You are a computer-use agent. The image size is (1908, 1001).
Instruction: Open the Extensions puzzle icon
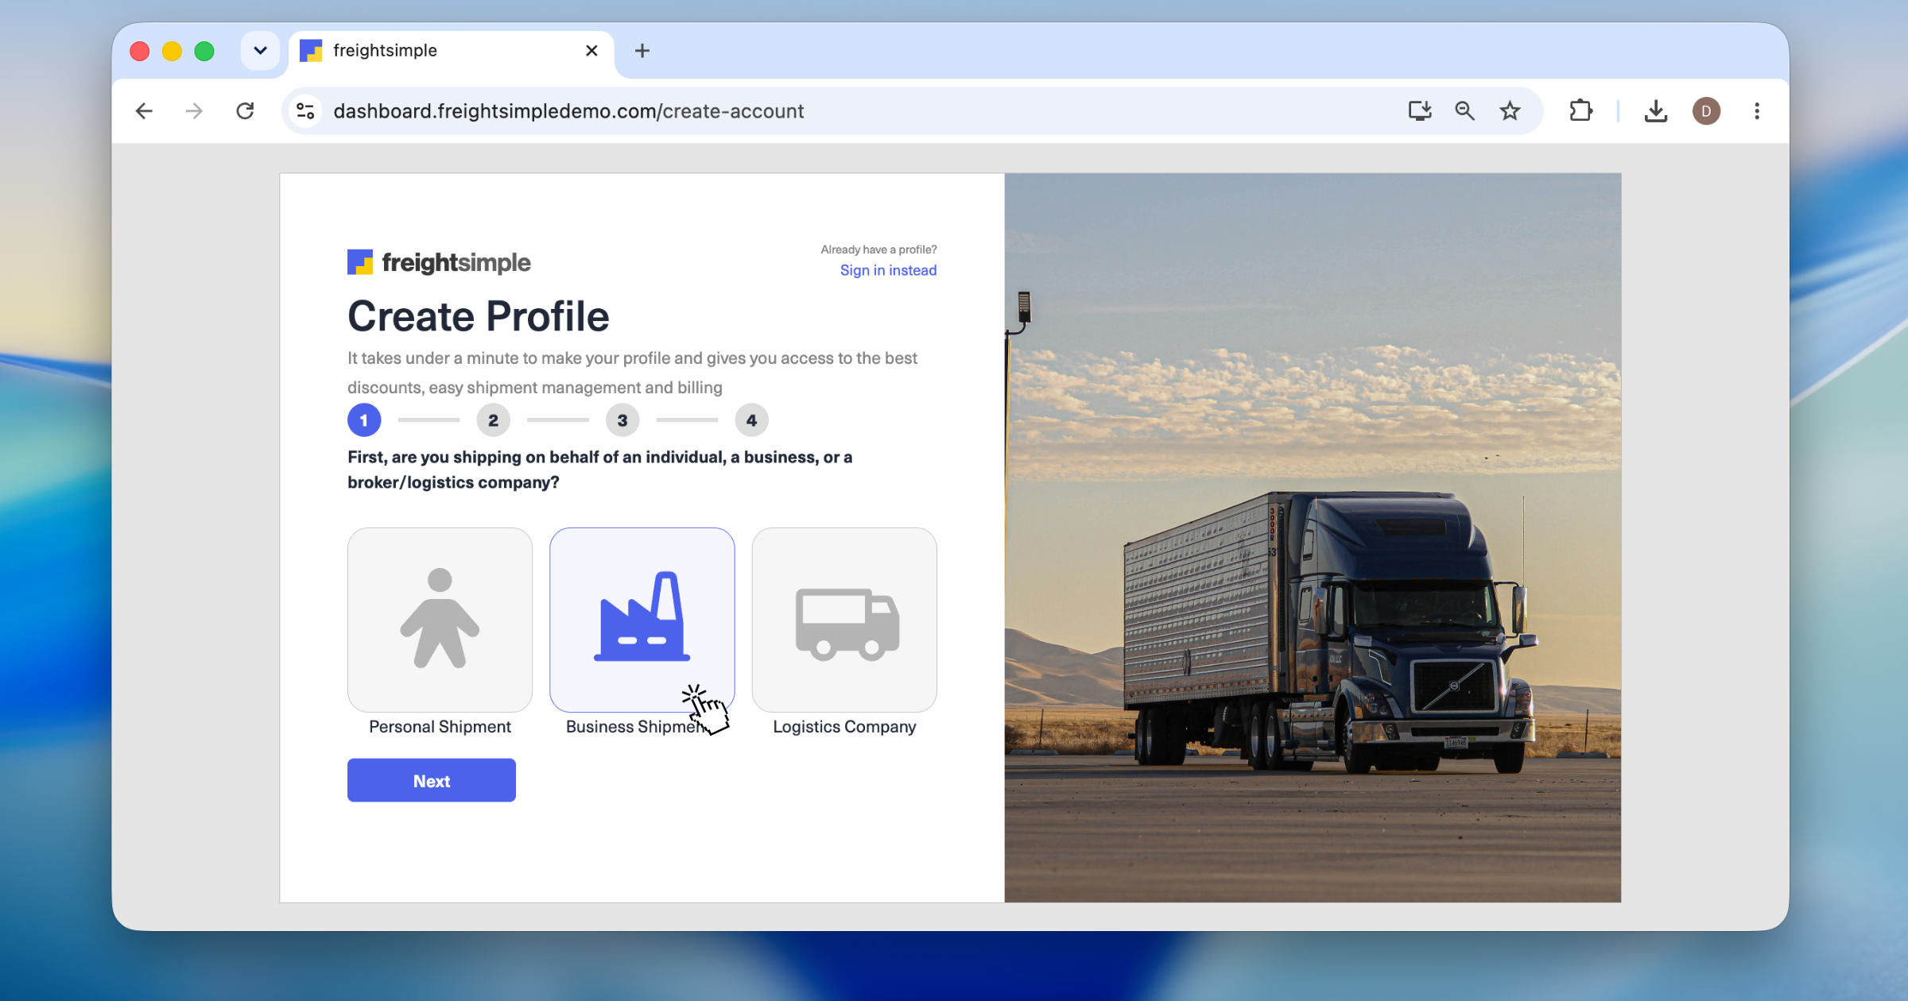point(1580,111)
